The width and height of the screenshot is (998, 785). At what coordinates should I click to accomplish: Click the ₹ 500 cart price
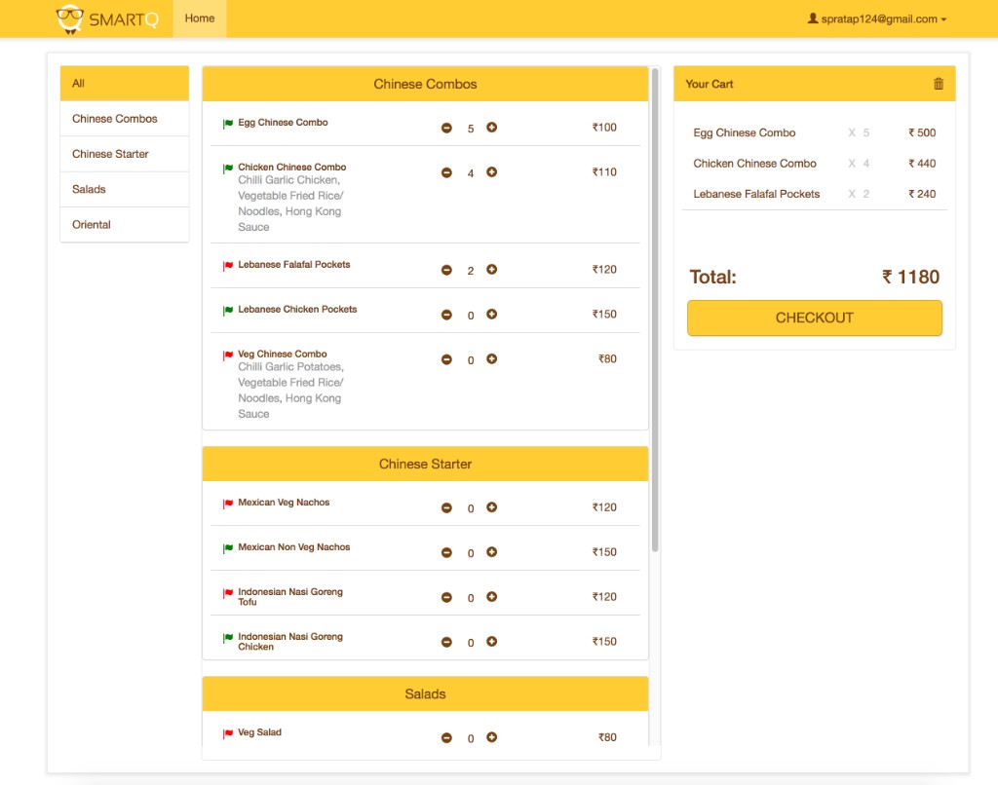point(922,133)
